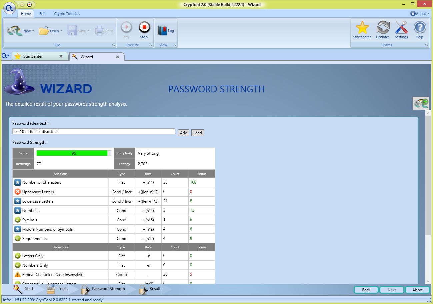The width and height of the screenshot is (433, 304).
Task: Click the Symbols green check icon
Action: point(18,220)
